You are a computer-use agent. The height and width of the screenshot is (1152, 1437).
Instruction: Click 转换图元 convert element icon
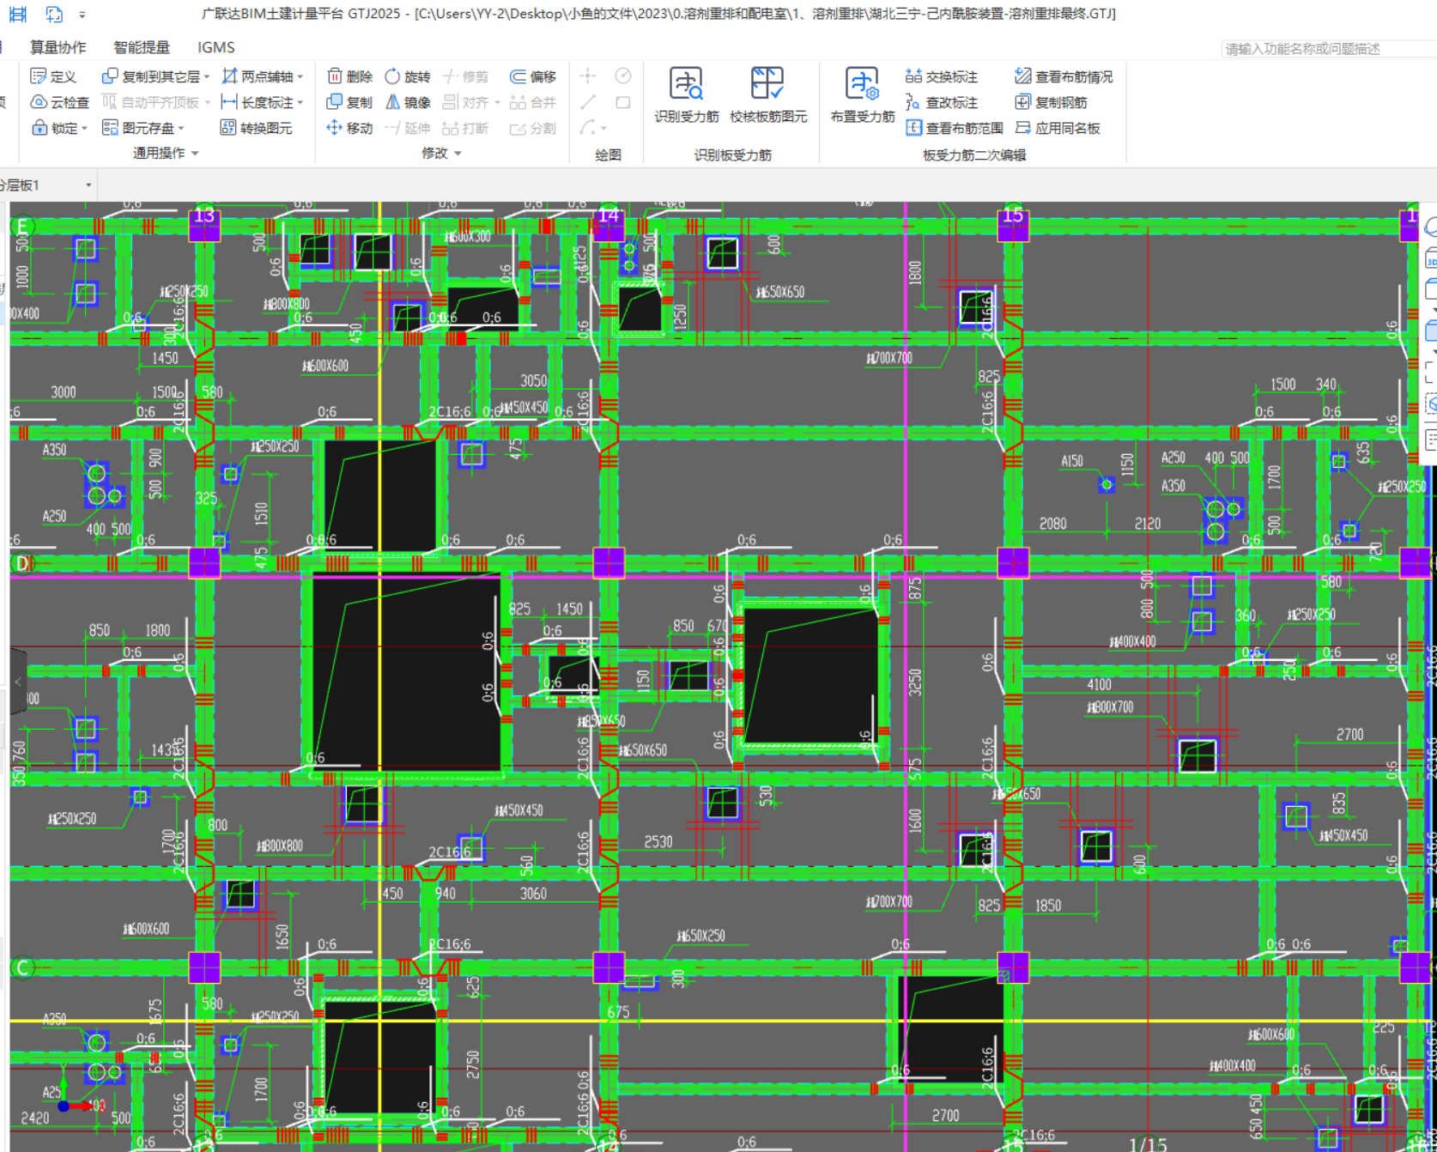(228, 128)
